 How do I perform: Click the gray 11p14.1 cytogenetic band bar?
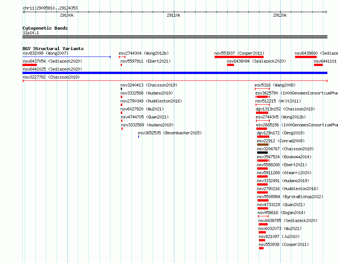tap(175, 37)
